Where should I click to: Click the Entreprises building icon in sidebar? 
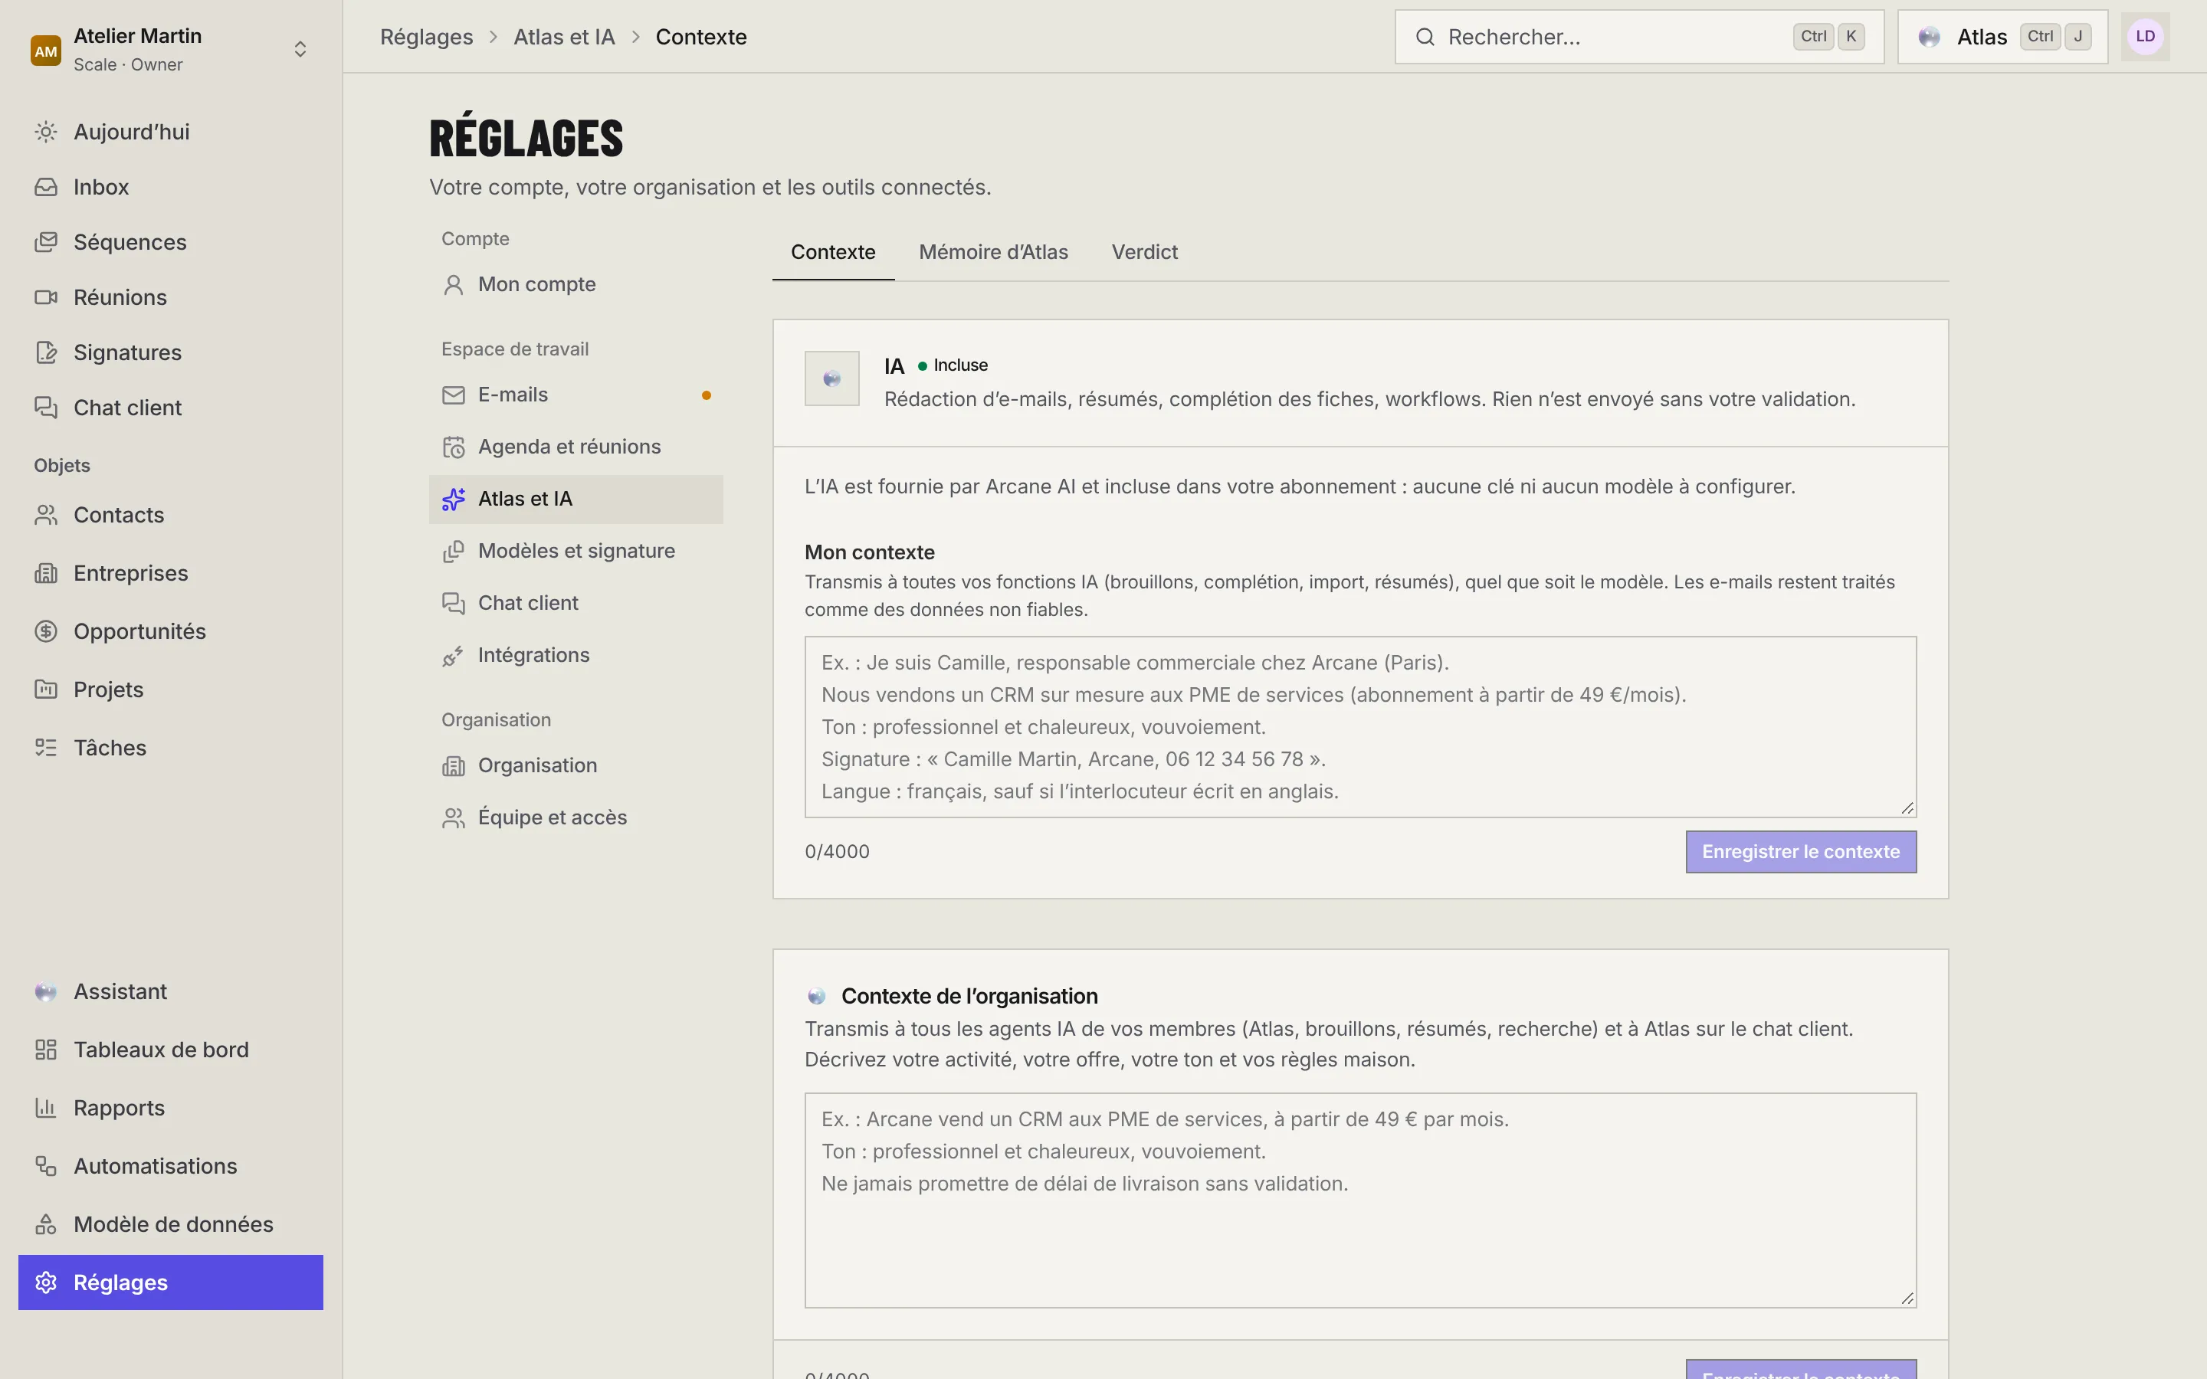[x=46, y=574]
